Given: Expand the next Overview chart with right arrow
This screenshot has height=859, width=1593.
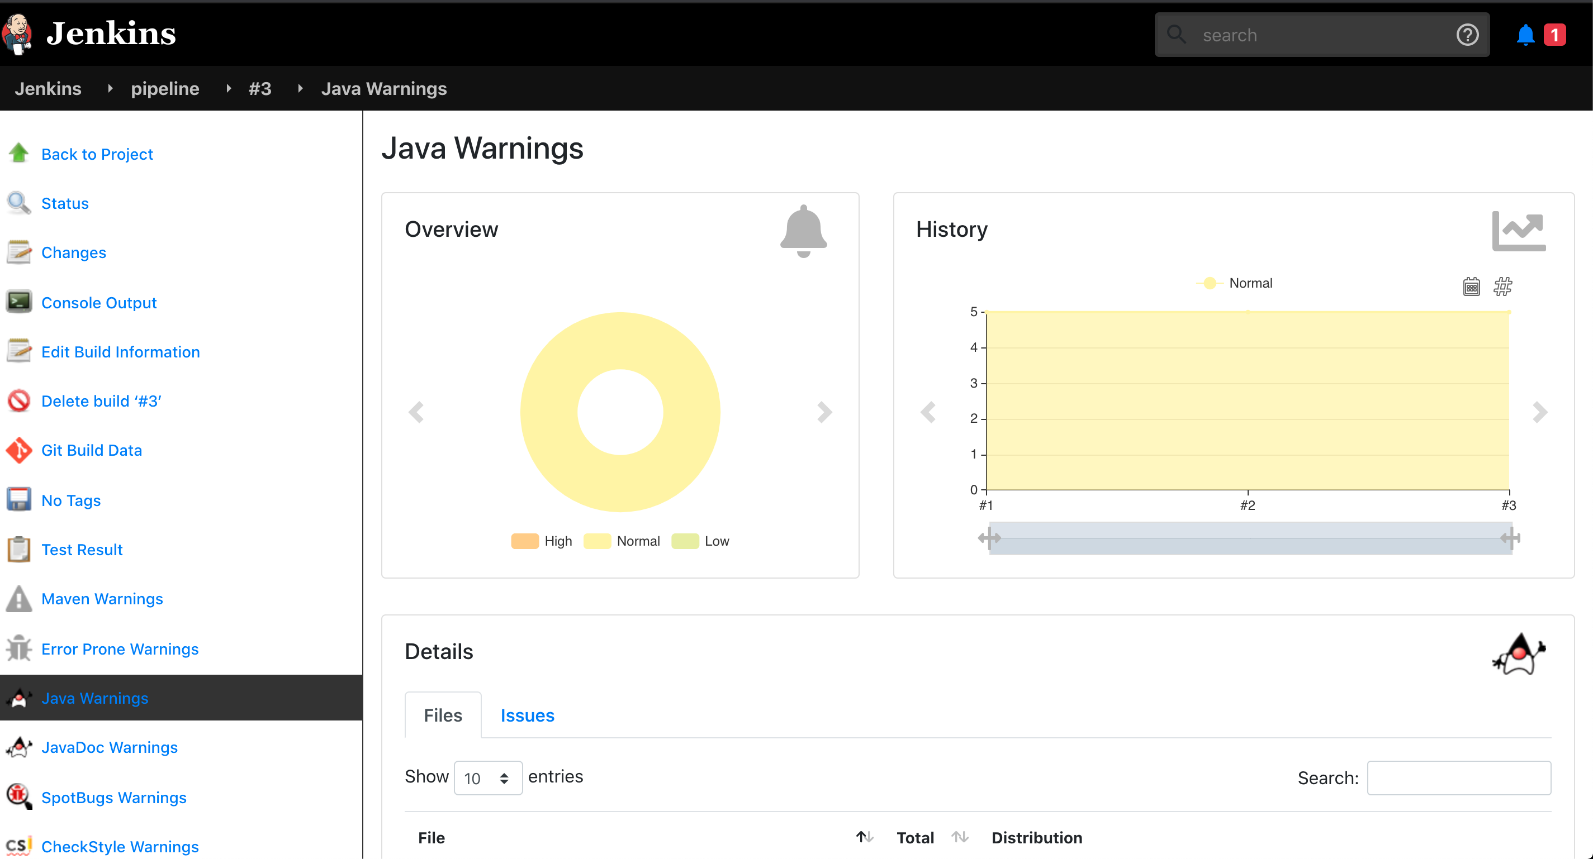Looking at the screenshot, I should click(824, 412).
